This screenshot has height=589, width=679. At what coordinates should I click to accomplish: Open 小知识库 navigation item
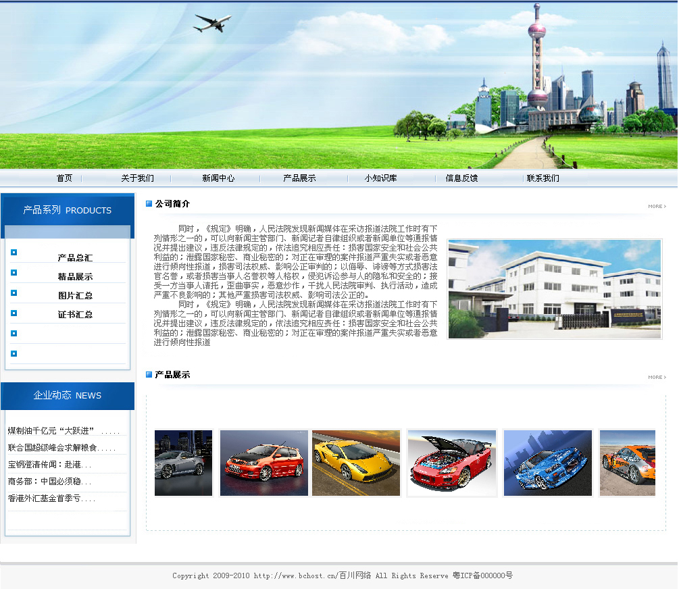point(380,178)
